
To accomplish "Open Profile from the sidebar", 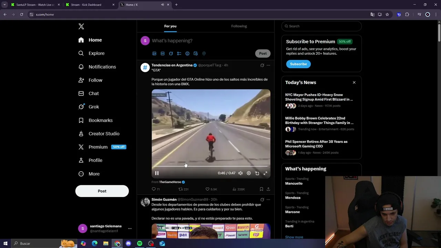I will pos(90,160).
